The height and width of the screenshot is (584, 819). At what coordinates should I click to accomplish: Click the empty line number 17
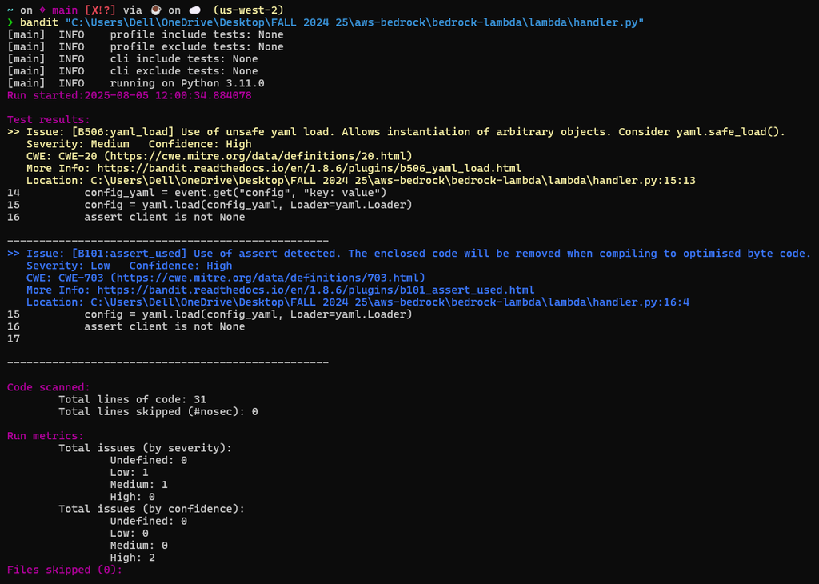(x=14, y=339)
